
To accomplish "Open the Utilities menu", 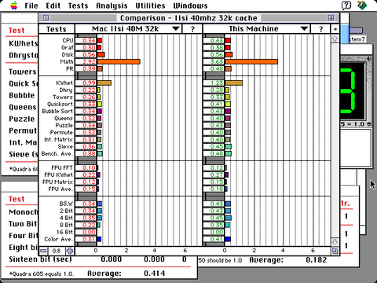I will click(150, 6).
